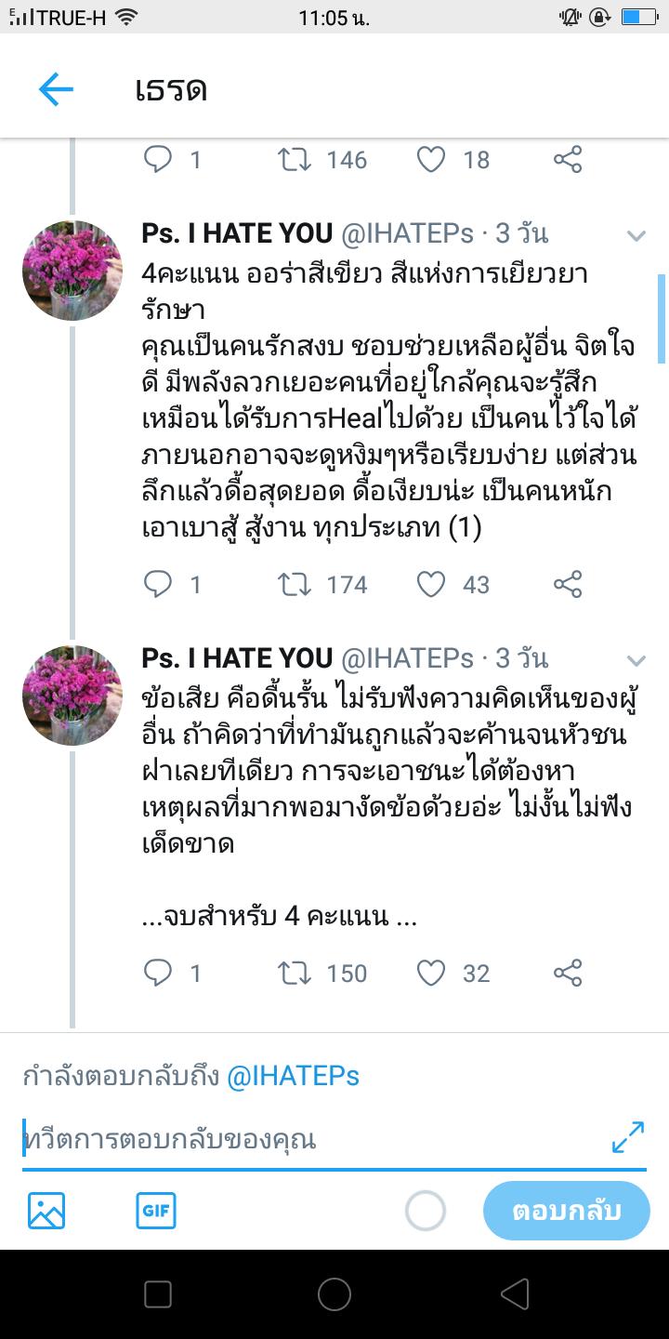This screenshot has width=669, height=1339.
Task: Share the tweet with 150 retweets
Action: 568,973
